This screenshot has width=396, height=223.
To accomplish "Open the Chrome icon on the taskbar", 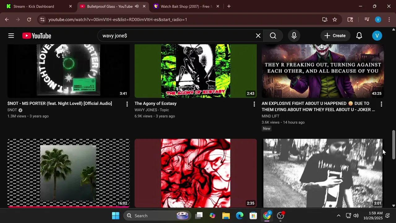I will click(x=267, y=216).
